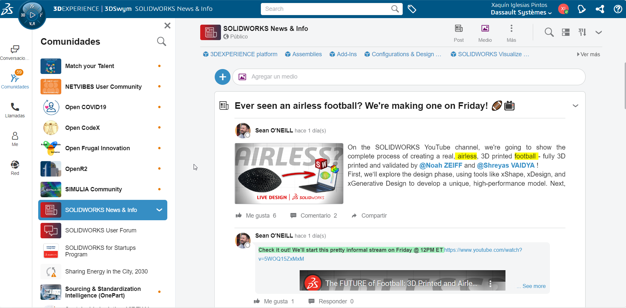Open the Help question mark icon
Screen dimensions: 626x308
pyautogui.click(x=618, y=9)
